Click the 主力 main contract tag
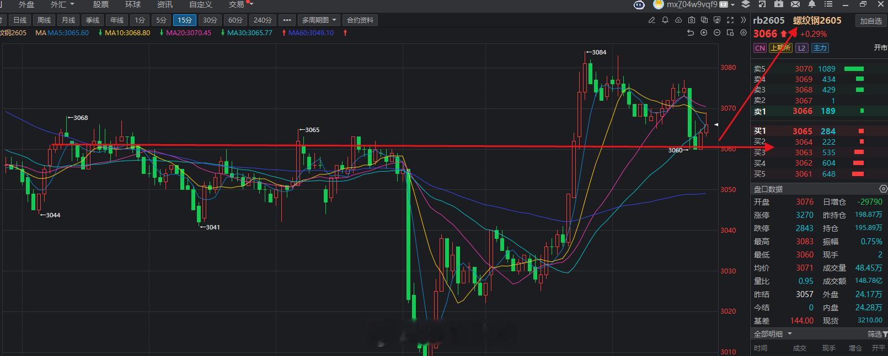This screenshot has height=356, width=888. click(x=820, y=48)
